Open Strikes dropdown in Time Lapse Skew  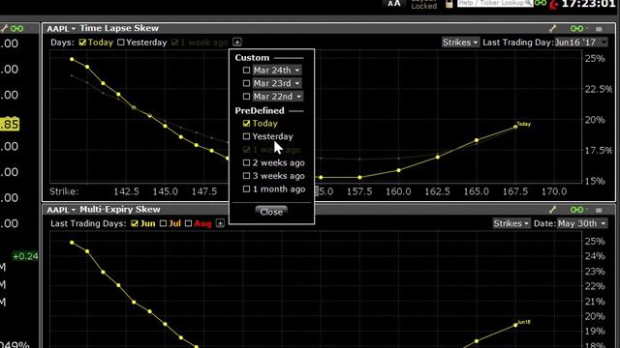coord(460,43)
